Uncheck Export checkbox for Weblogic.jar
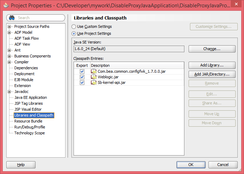Image resolution: width=244 pixels, height=174 pixels. 82,77
